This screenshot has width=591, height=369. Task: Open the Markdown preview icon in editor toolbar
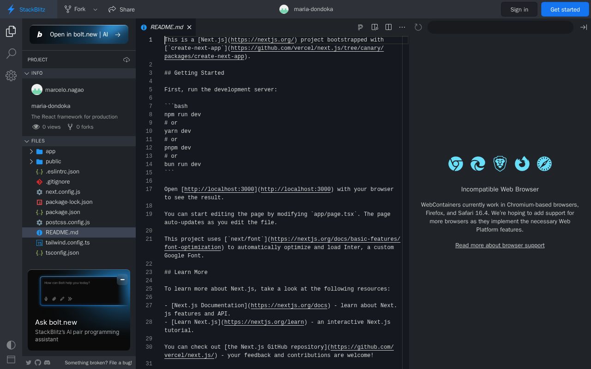coord(374,27)
